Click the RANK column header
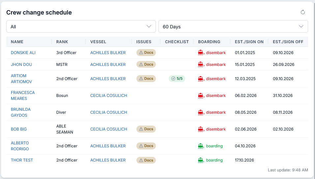The width and height of the screenshot is (315, 179). click(x=62, y=42)
